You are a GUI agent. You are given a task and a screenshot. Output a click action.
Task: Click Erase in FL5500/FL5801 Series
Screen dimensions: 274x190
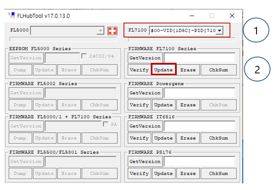pyautogui.click(x=69, y=173)
